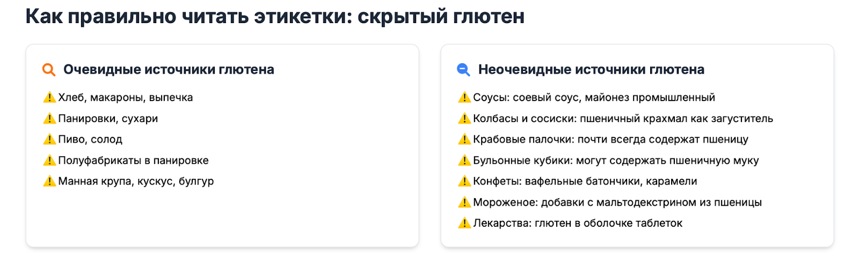The width and height of the screenshot is (859, 267).
Task: Click the Лекарства: глютен в оболочке таблеток text
Action: 578,223
